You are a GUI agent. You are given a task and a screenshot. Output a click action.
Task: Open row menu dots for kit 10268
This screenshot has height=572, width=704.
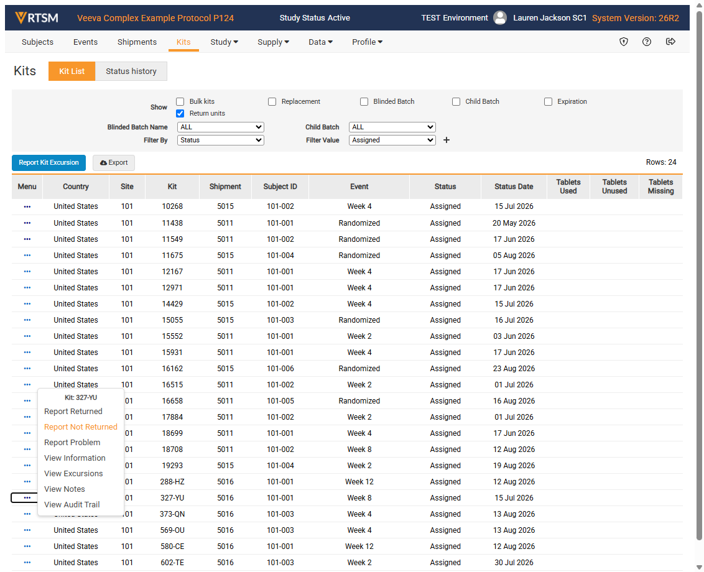(x=27, y=206)
